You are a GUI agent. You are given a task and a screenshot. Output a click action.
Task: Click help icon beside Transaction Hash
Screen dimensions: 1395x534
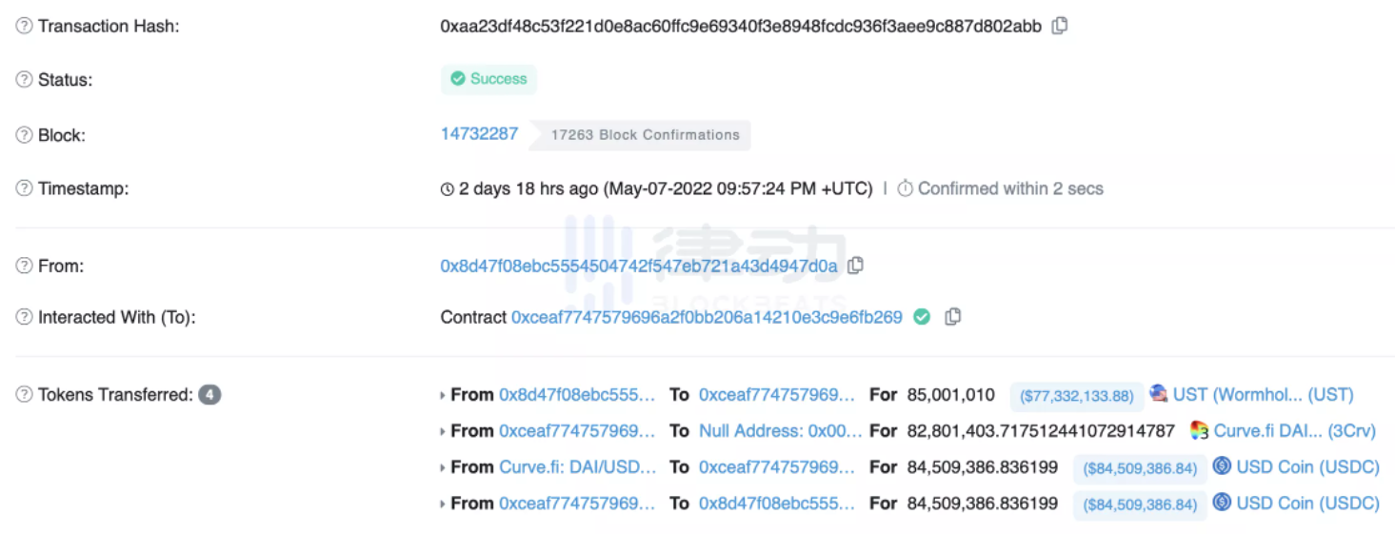(24, 27)
